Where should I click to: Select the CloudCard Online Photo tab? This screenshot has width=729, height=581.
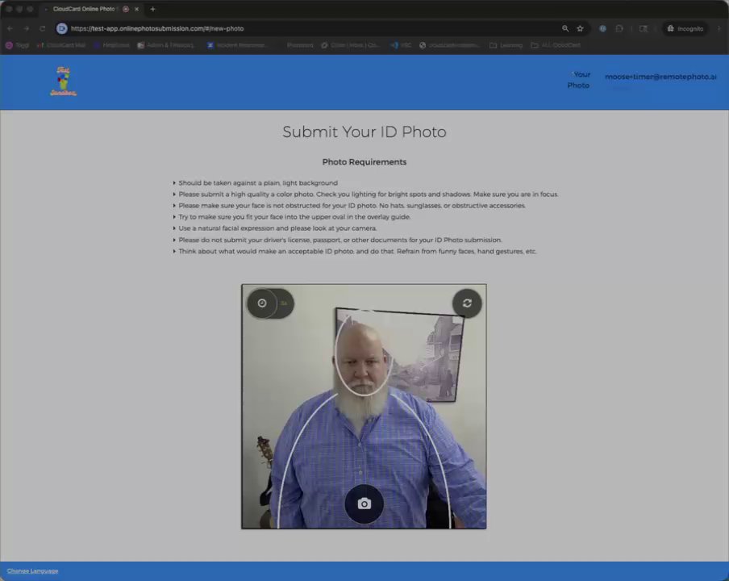pos(84,9)
